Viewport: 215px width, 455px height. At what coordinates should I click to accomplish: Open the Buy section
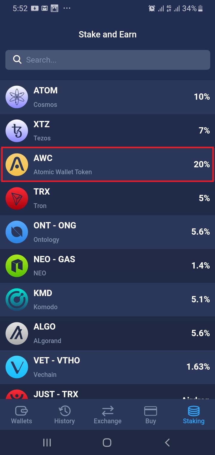(x=150, y=415)
